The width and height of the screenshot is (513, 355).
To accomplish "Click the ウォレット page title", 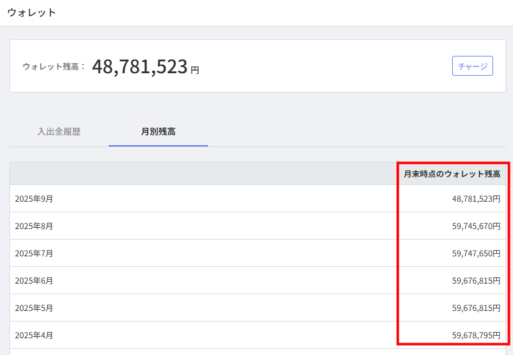I will (32, 12).
